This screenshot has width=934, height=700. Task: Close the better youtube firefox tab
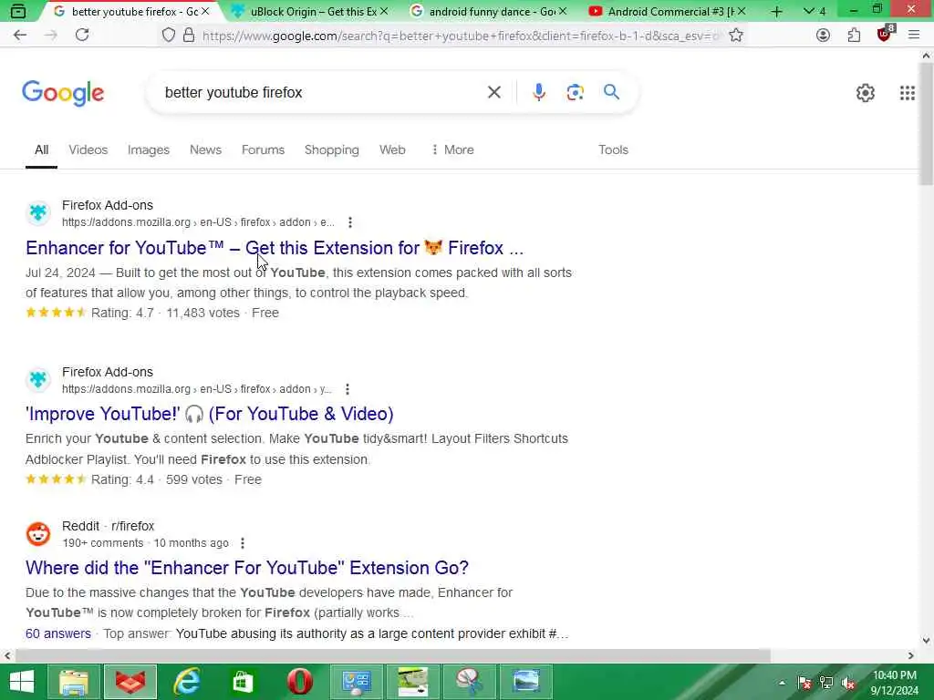coord(205,11)
